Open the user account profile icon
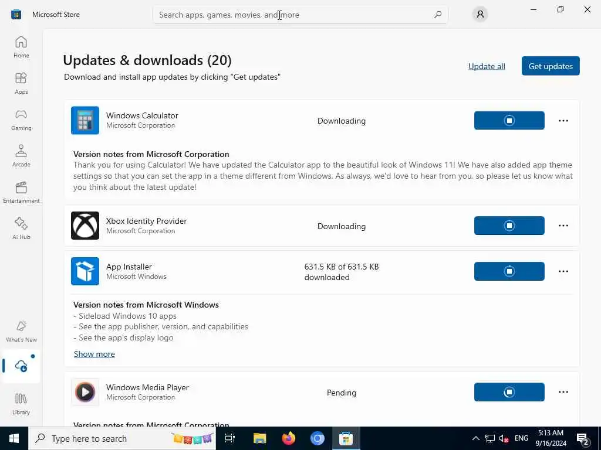 click(480, 15)
